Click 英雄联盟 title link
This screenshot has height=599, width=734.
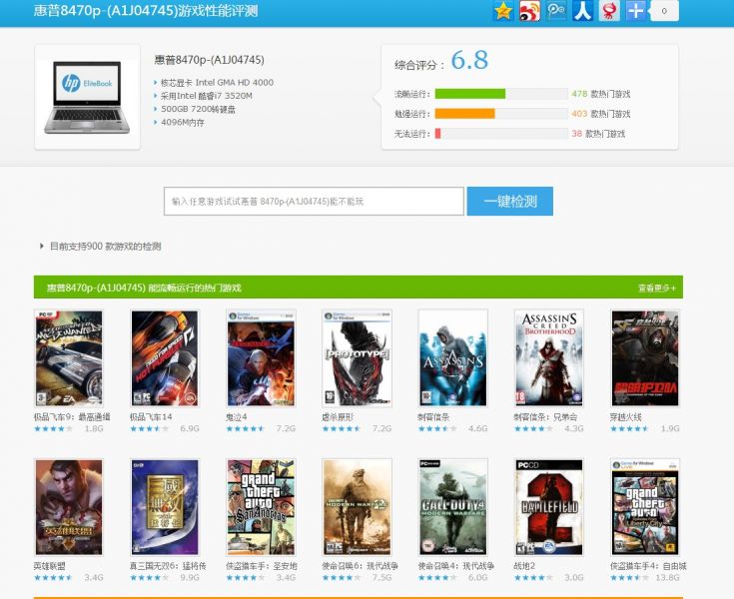pyautogui.click(x=50, y=566)
